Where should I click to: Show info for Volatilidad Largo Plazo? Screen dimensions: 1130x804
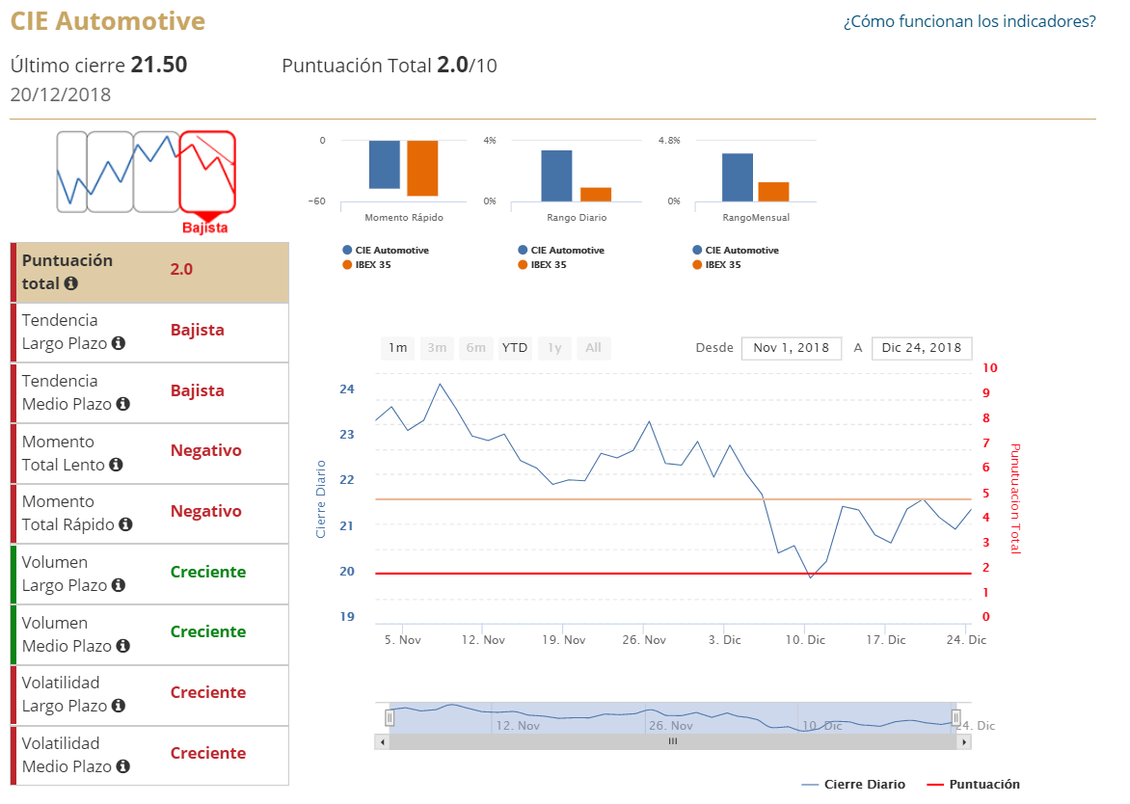(118, 707)
